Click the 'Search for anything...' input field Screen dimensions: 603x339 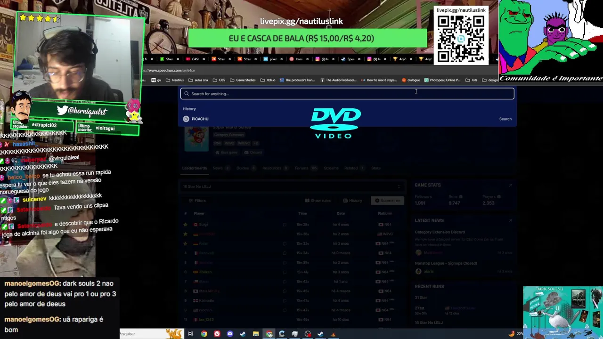[x=347, y=94]
